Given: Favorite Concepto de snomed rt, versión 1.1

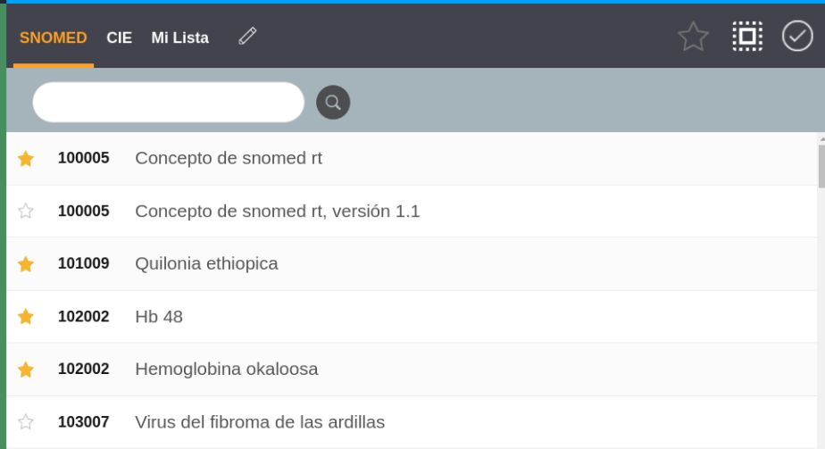Looking at the screenshot, I should (x=26, y=212).
